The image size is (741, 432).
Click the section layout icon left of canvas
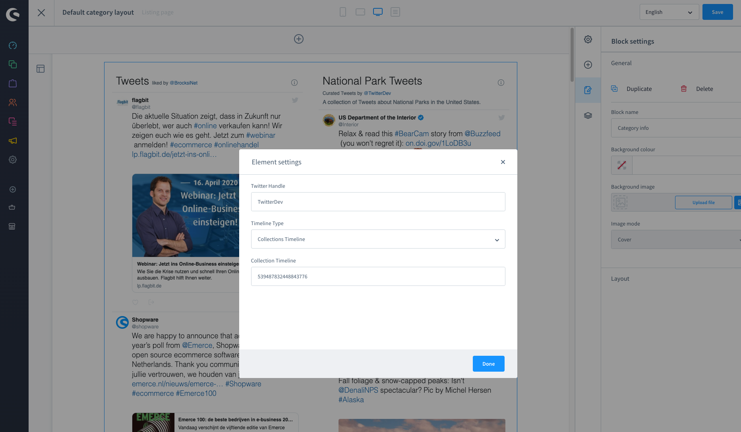[41, 69]
